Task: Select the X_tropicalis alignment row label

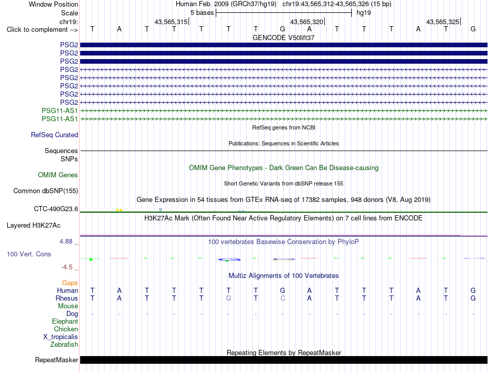Action: tap(61, 337)
